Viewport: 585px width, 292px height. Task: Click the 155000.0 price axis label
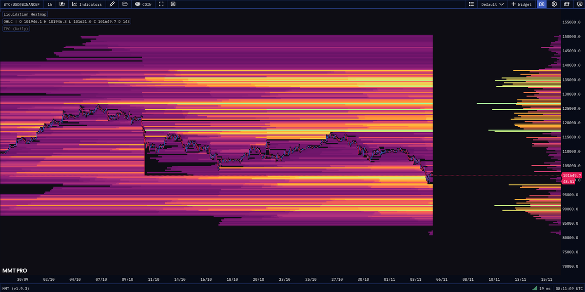pyautogui.click(x=571, y=22)
